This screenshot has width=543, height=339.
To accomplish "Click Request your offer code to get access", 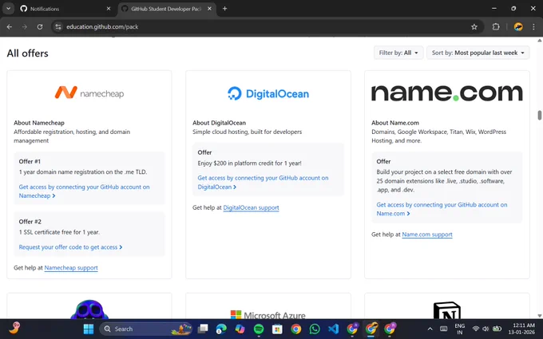I will [x=70, y=247].
